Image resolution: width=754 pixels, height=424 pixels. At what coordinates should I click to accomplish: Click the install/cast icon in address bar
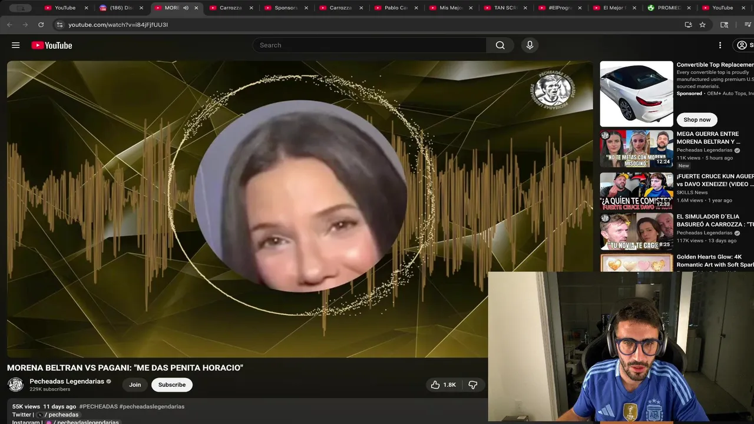(x=688, y=25)
